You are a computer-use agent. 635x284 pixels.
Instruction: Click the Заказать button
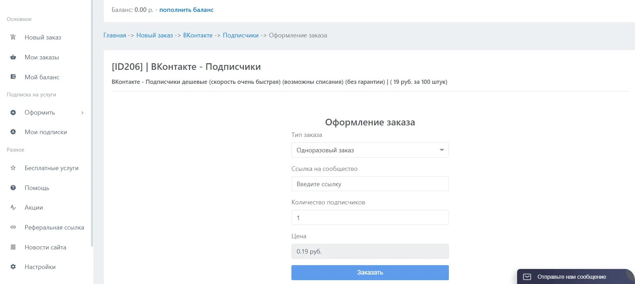[x=370, y=272]
